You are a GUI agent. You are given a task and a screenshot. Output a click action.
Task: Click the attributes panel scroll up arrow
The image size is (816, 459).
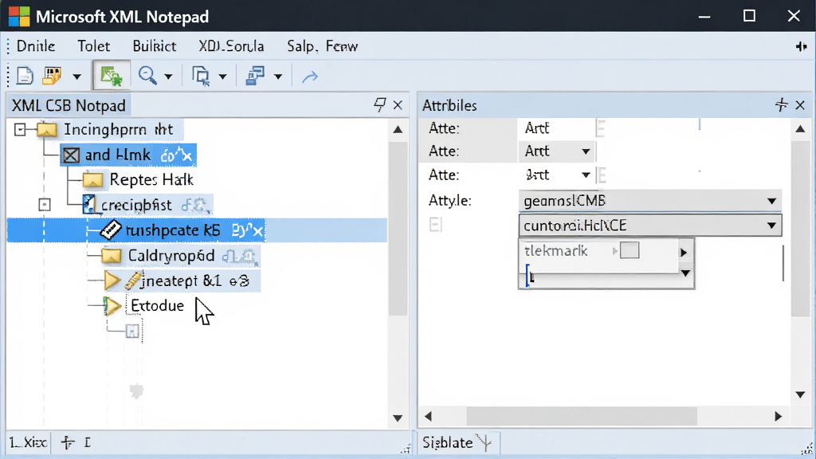click(x=800, y=129)
